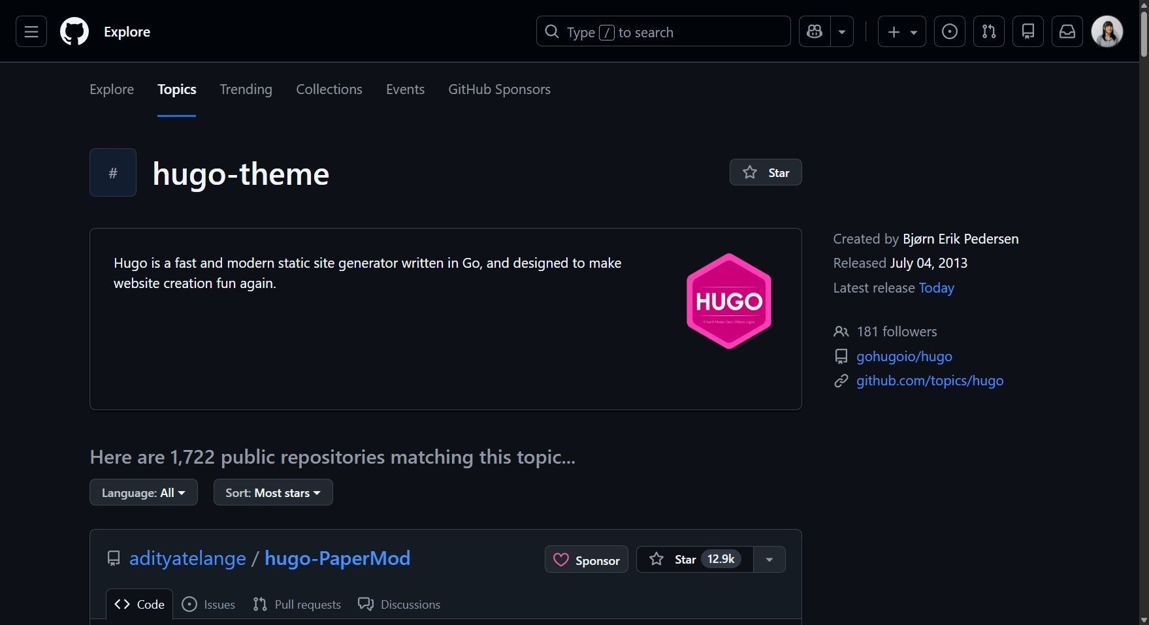
Task: Open your issues icon
Action: [x=949, y=31]
